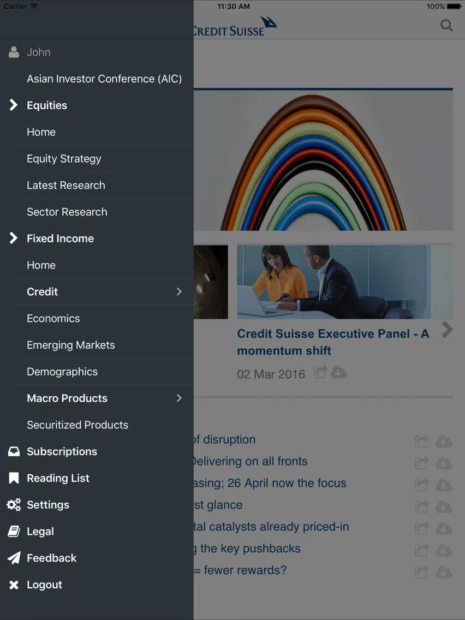Download the 'the key pushbacks' article

(444, 550)
